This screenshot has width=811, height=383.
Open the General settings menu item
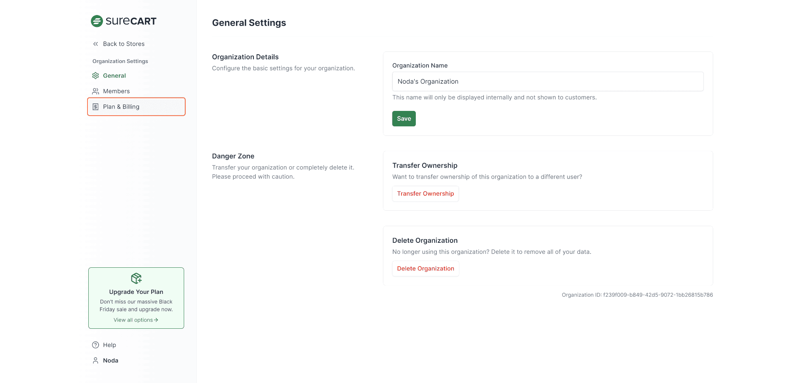114,76
